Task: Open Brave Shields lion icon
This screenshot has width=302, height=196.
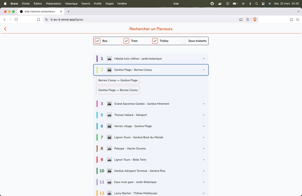Action: pyautogui.click(x=255, y=19)
